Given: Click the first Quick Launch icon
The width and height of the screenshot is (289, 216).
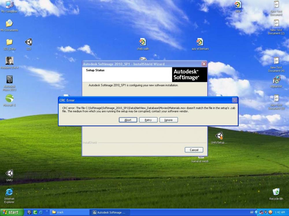Looking at the screenshot, I should (29, 212).
